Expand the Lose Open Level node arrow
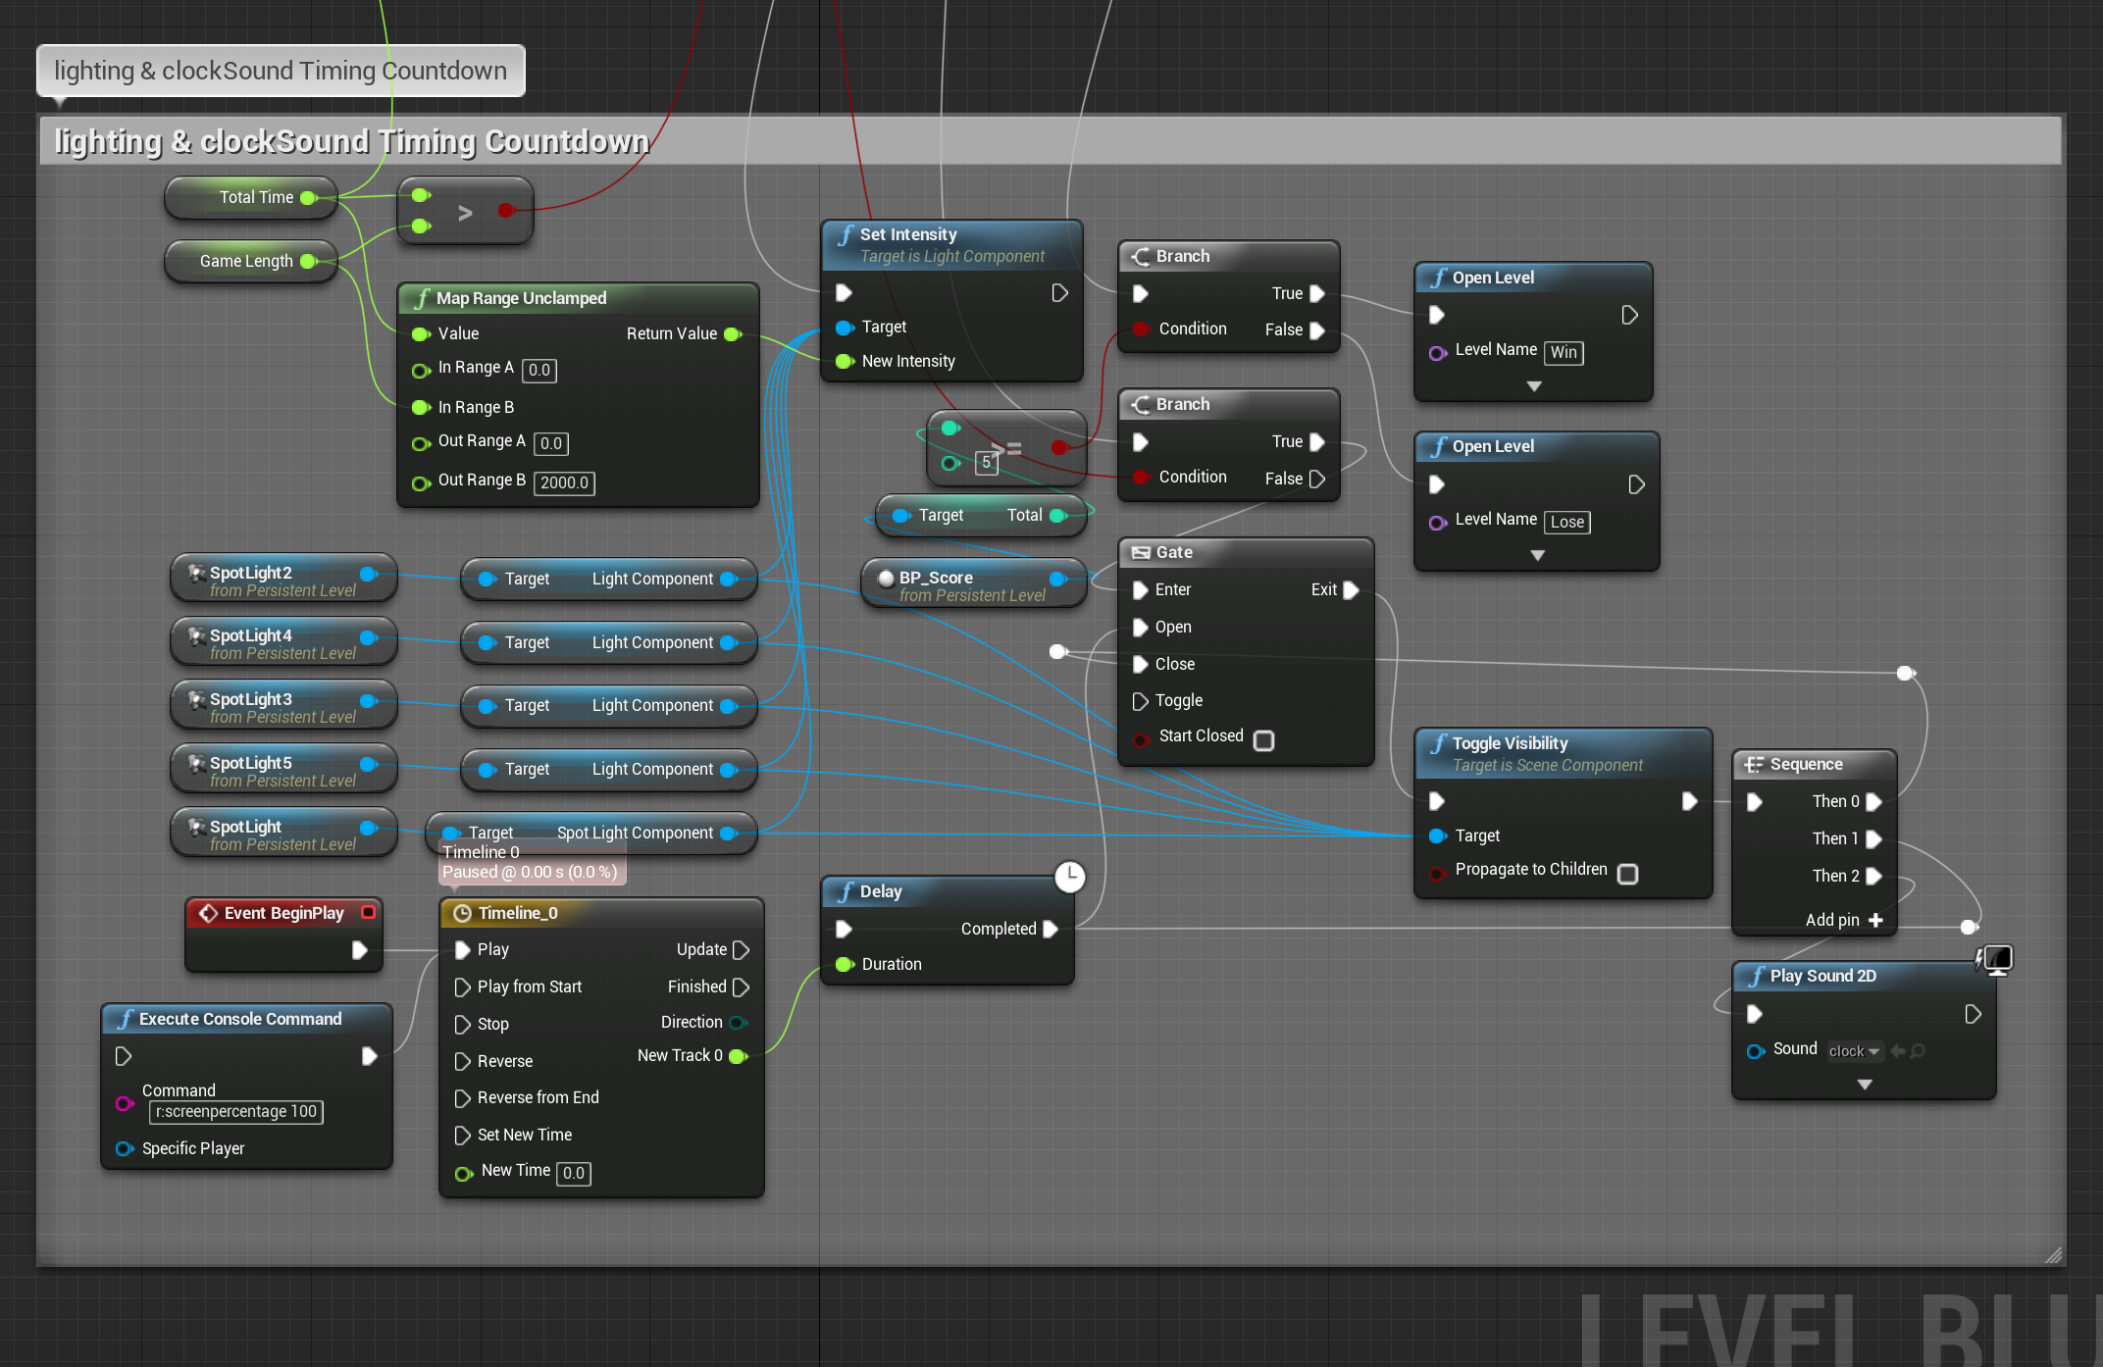The image size is (2103, 1367). pyautogui.click(x=1537, y=555)
